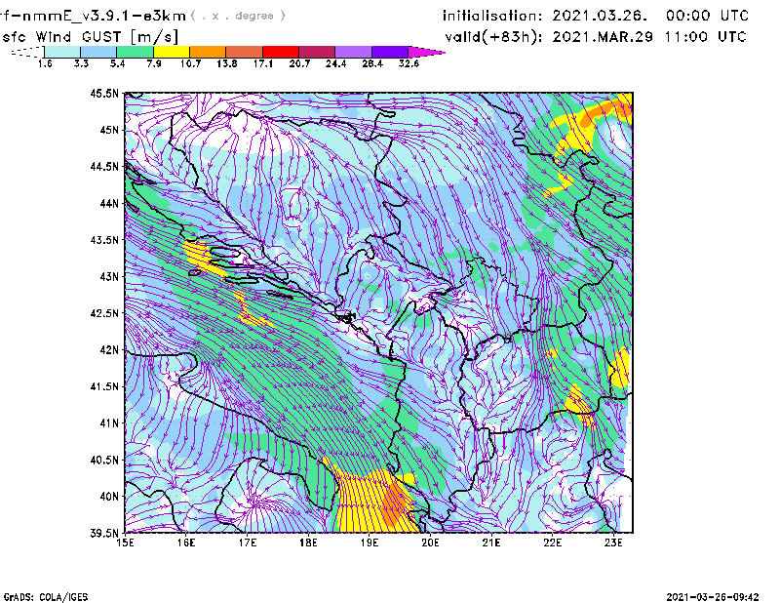780x603 pixels.
Task: Select the model name 'nmmE_v3.9.1-e3km' text
Action: click(x=104, y=16)
